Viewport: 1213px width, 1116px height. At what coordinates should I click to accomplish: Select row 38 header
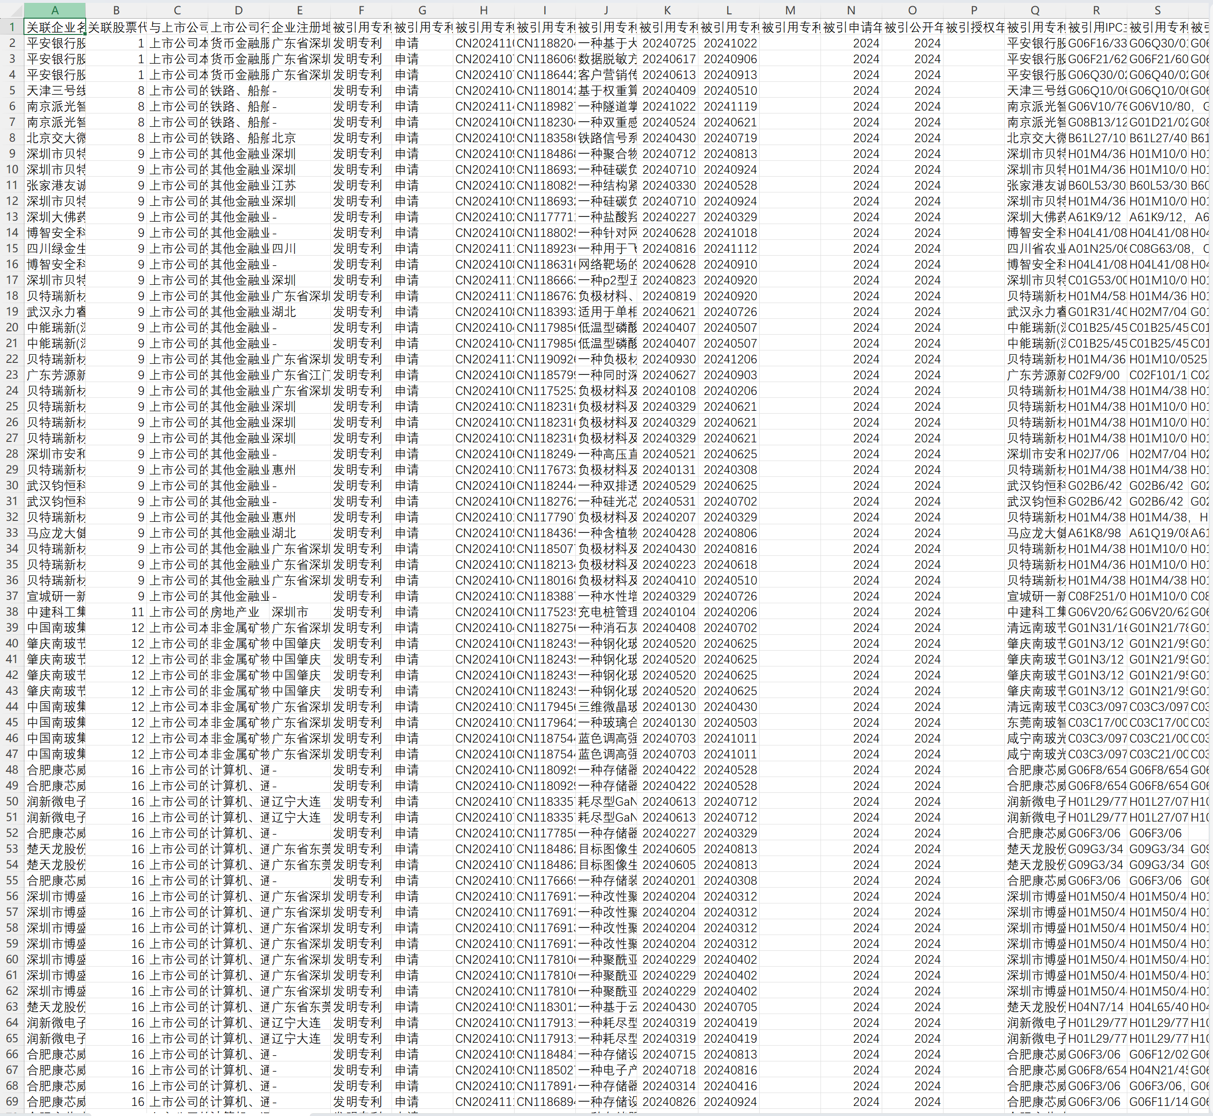point(11,612)
